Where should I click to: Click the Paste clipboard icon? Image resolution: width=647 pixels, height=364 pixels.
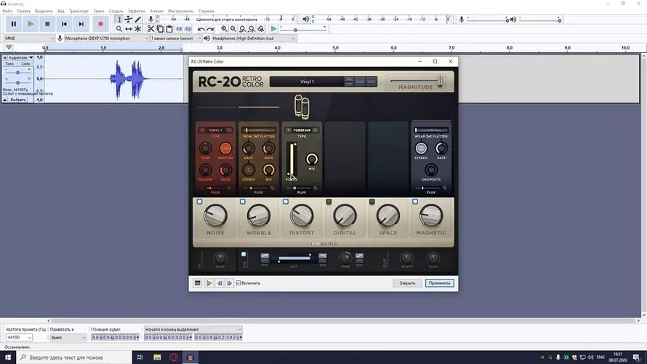click(x=169, y=29)
